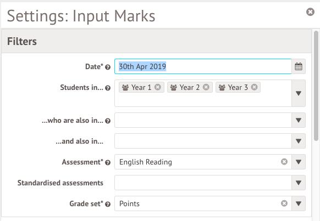Close the Settings: Input Marks dialog

pyautogui.click(x=310, y=12)
